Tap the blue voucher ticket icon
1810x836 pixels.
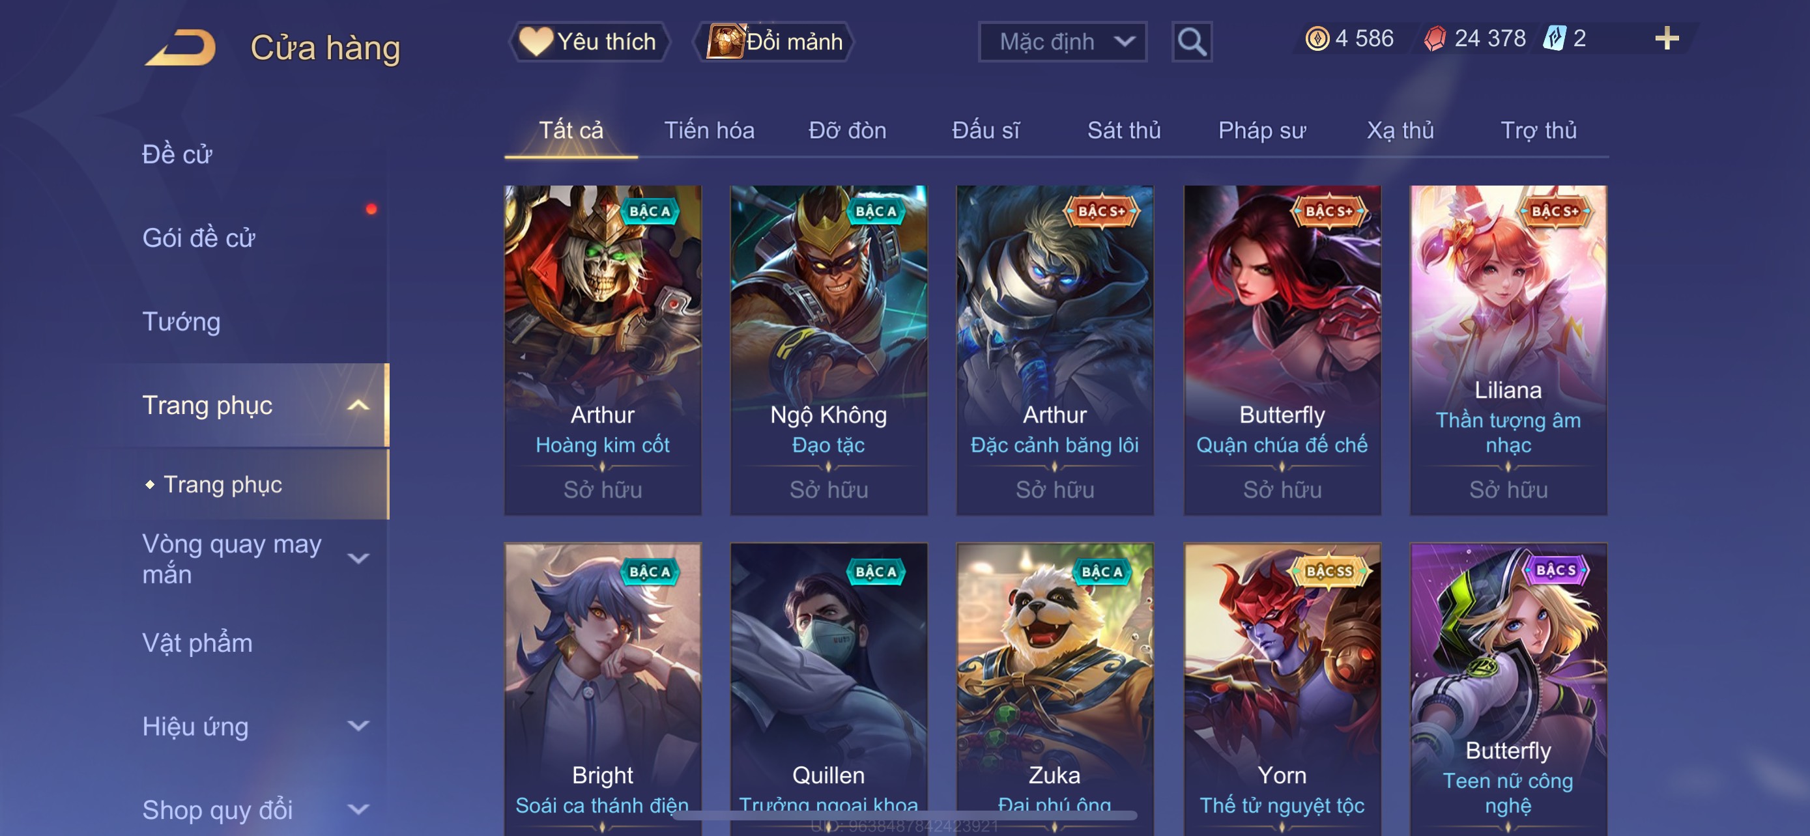pos(1553,38)
